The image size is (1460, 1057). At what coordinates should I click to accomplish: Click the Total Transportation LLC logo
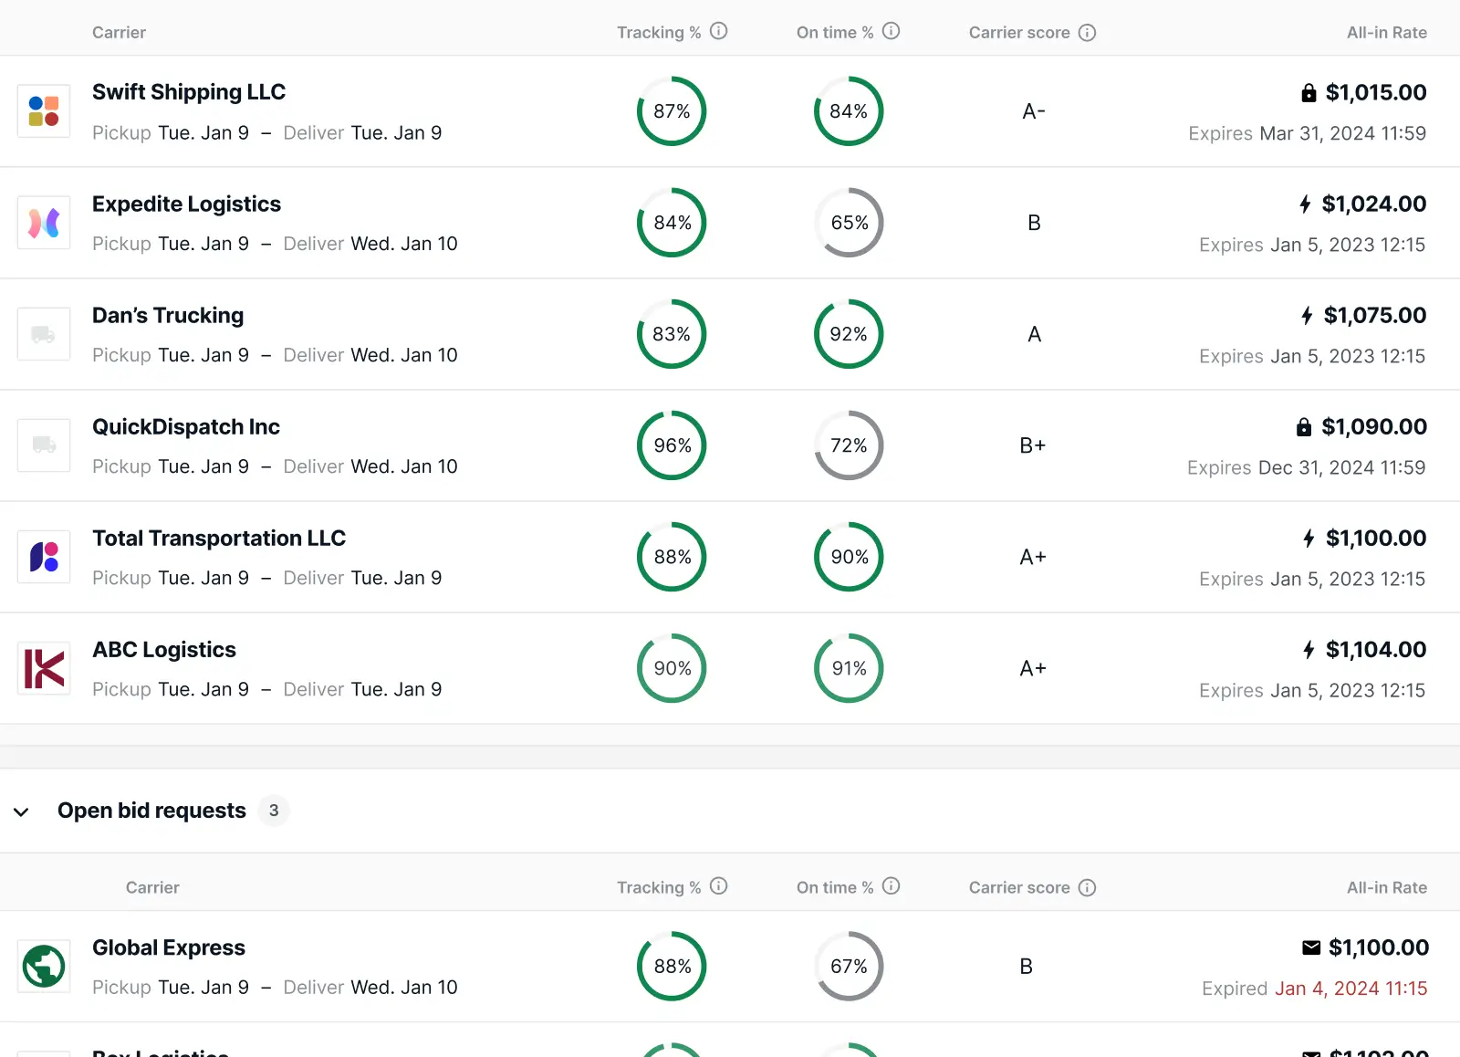[x=44, y=557]
